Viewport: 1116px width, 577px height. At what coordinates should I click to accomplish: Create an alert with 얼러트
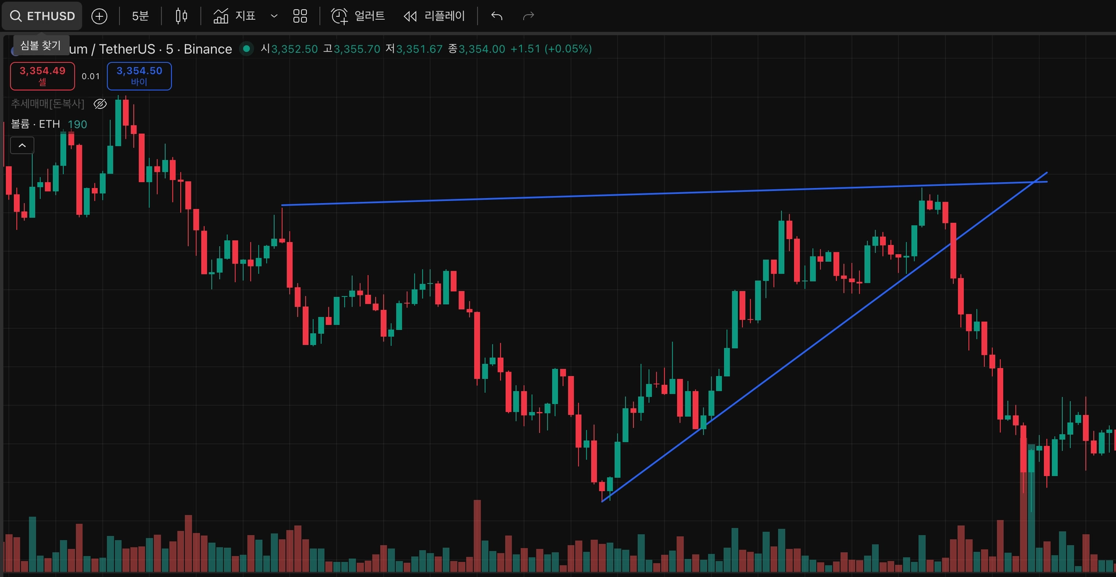click(x=358, y=16)
